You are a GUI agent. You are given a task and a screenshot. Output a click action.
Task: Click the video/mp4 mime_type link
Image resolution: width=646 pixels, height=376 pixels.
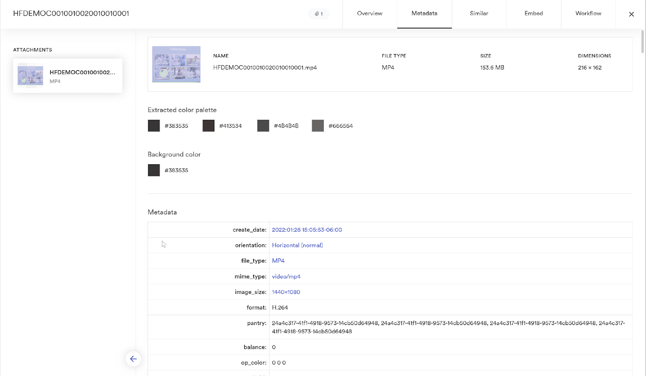286,277
